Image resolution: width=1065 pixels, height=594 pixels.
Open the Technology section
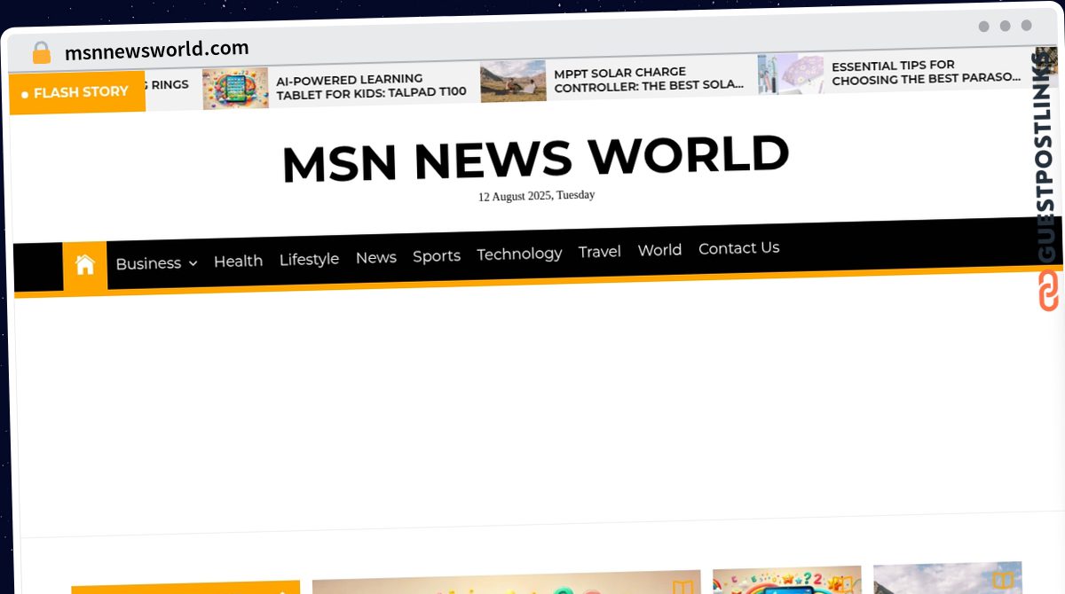(x=519, y=254)
